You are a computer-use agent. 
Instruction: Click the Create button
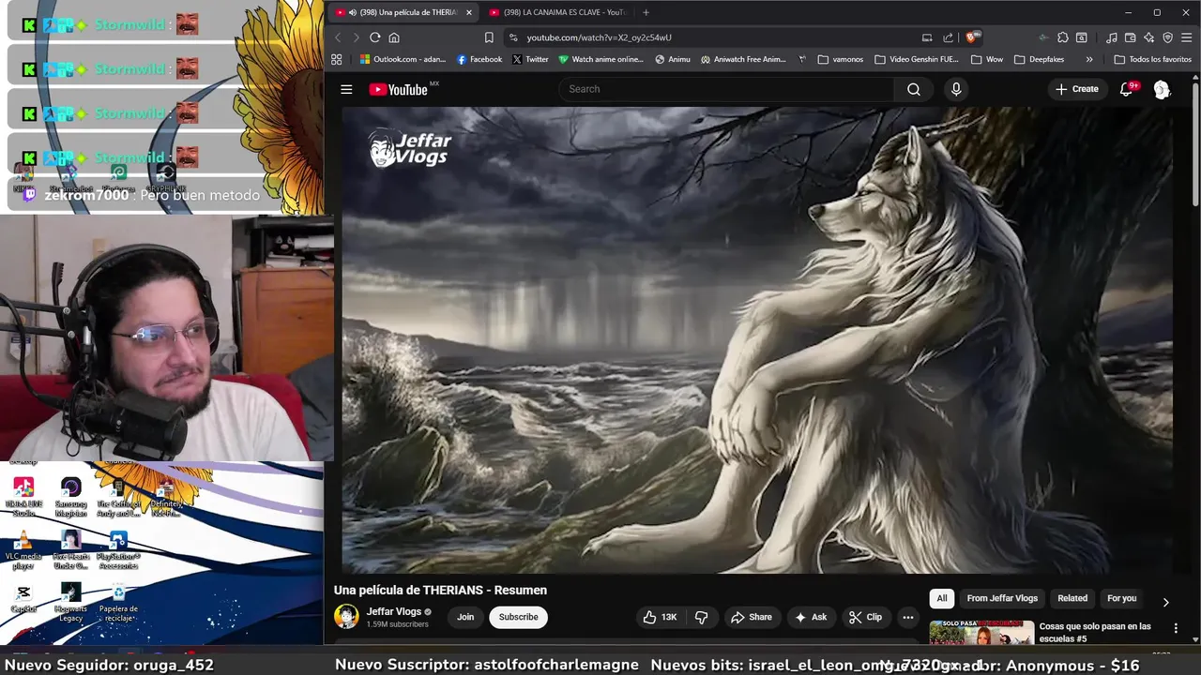[1076, 89]
